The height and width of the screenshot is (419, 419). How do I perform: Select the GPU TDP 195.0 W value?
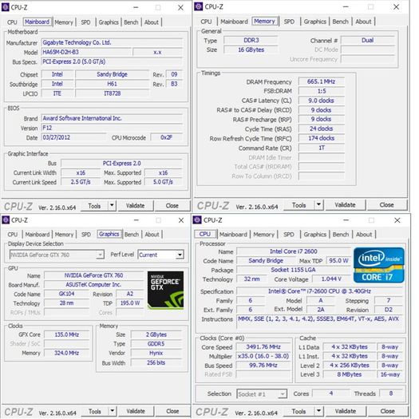130,303
